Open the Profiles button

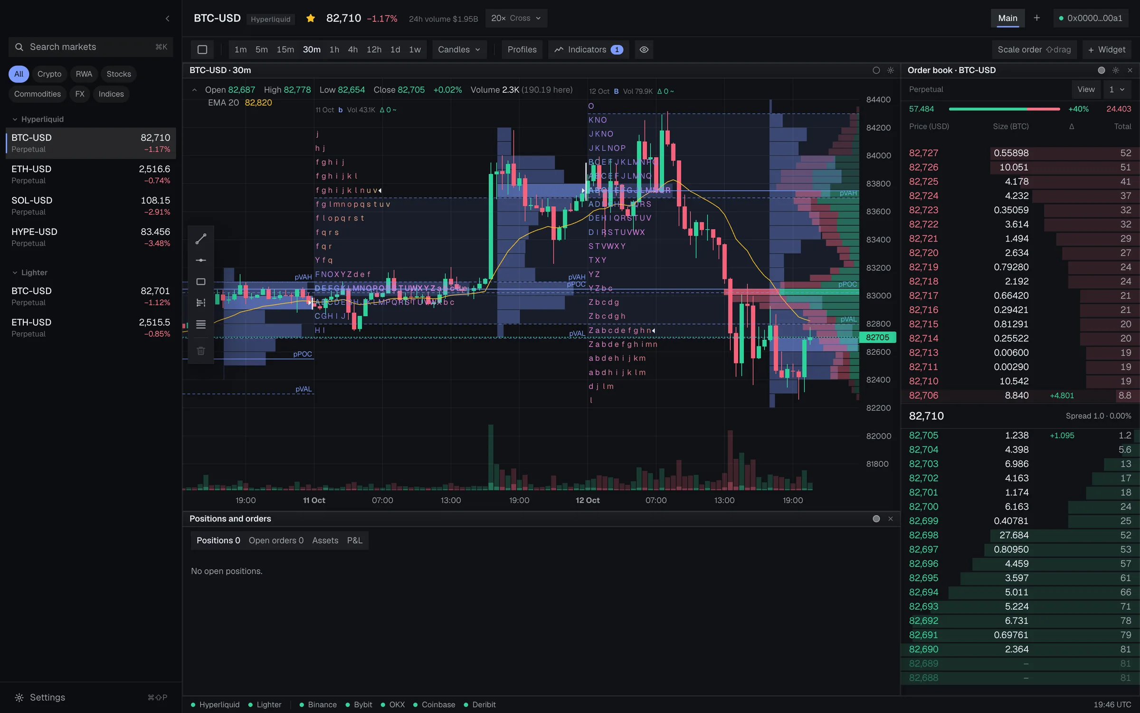point(522,49)
